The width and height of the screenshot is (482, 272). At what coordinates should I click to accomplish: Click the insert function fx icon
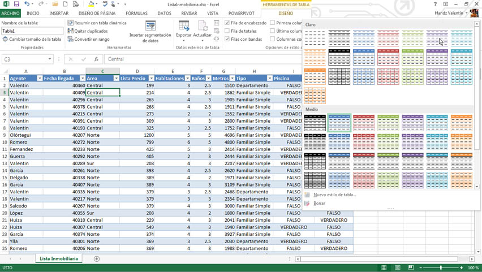pos(96,59)
